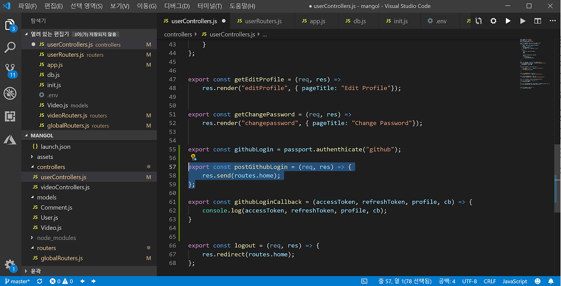
Task: Switch to the userRouters.js editor tab
Action: click(x=263, y=21)
